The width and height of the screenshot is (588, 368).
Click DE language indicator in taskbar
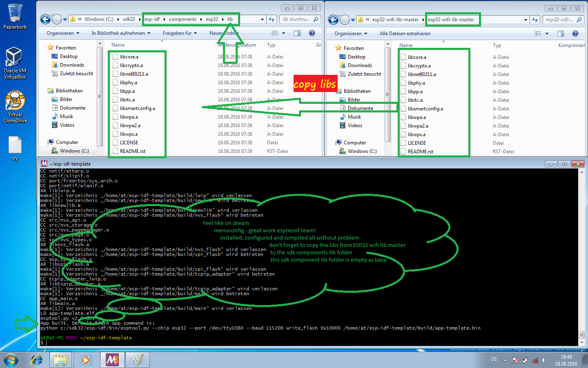click(x=494, y=359)
